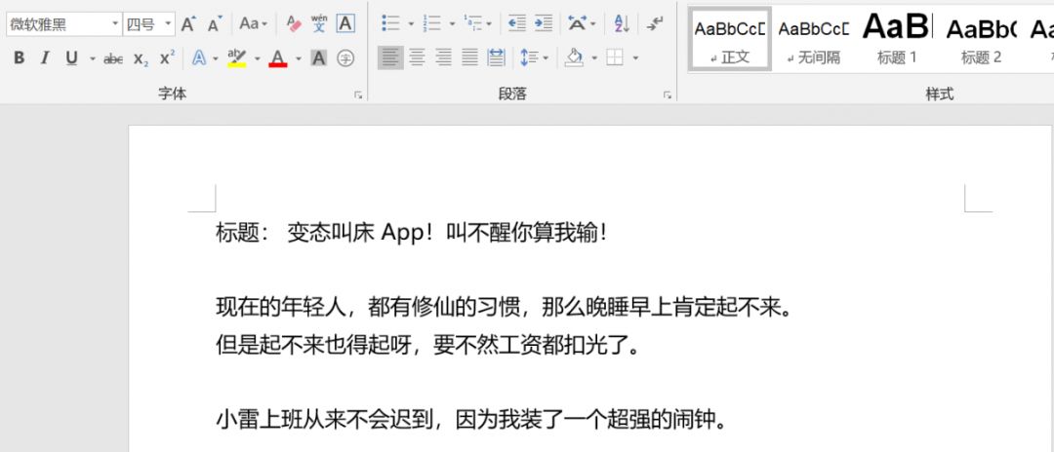This screenshot has width=1054, height=452.
Task: Increase paragraph indent
Action: click(544, 23)
